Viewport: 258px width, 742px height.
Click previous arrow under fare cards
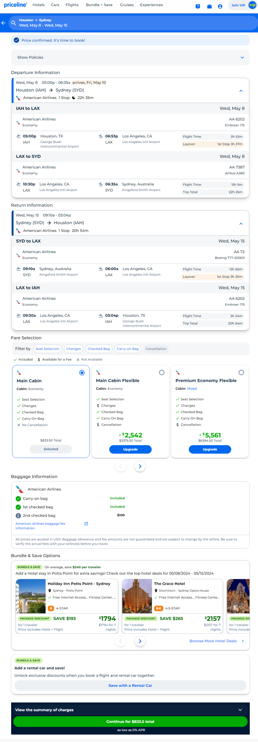[x=121, y=467]
